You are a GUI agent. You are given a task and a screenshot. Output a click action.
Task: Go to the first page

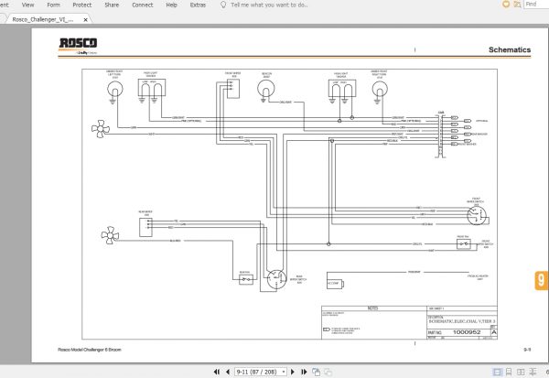pyautogui.click(x=217, y=372)
